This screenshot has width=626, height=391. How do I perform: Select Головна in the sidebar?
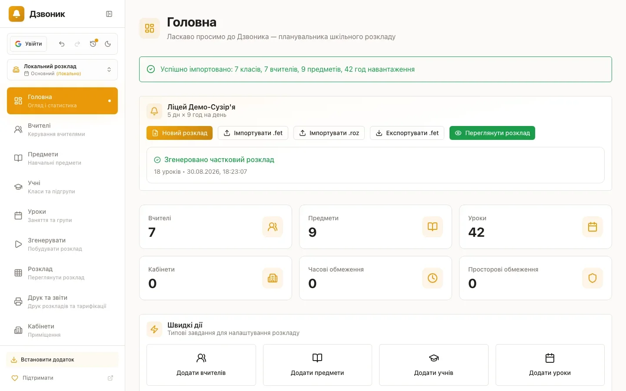point(62,101)
